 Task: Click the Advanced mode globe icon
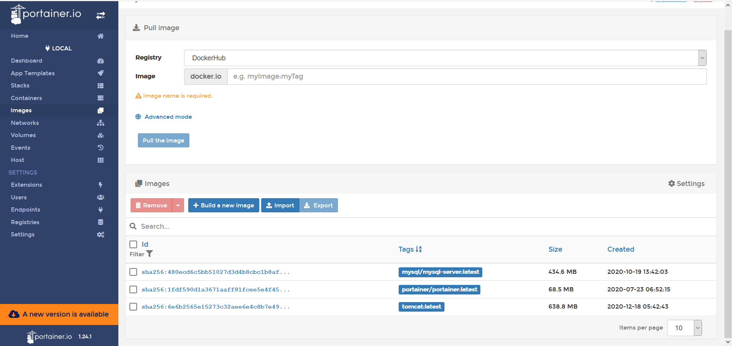[x=138, y=116]
